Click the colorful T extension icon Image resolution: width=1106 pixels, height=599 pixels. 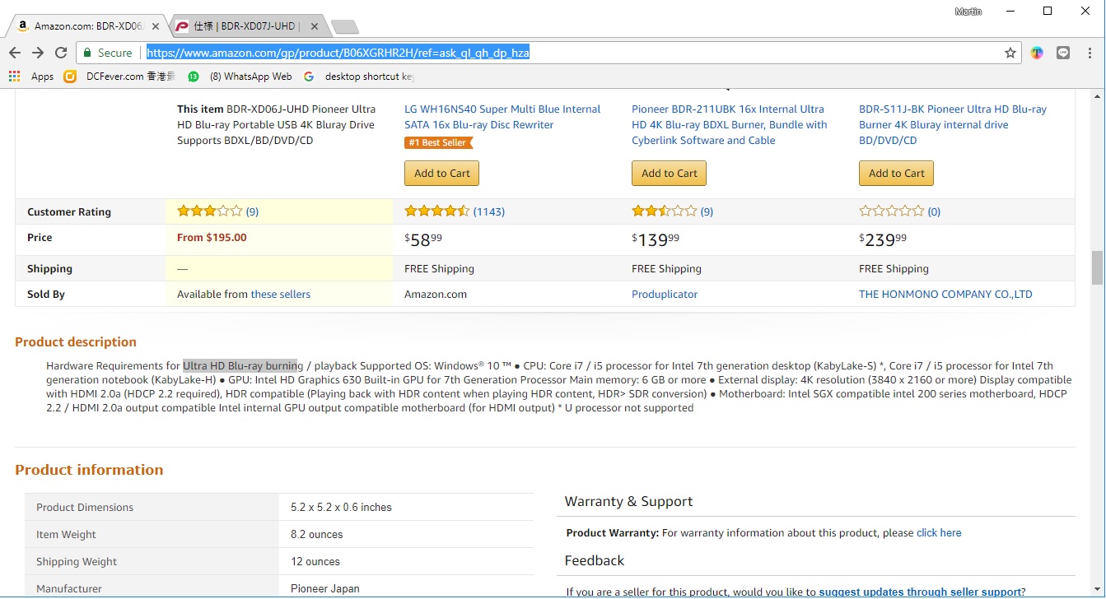pyautogui.click(x=1037, y=53)
